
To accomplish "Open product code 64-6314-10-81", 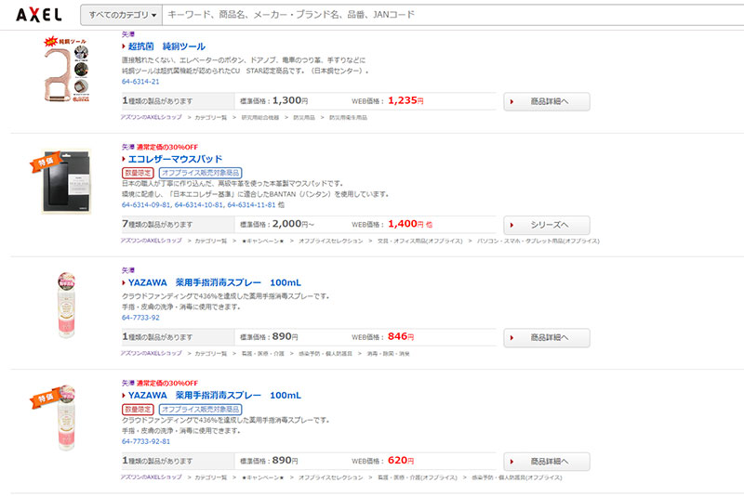I will (199, 205).
